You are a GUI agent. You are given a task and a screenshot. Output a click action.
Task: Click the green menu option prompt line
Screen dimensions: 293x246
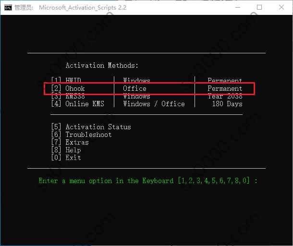(x=148, y=181)
